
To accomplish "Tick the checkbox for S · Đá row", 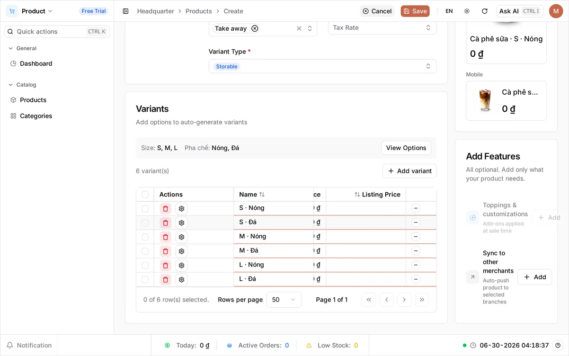I will click(x=145, y=223).
